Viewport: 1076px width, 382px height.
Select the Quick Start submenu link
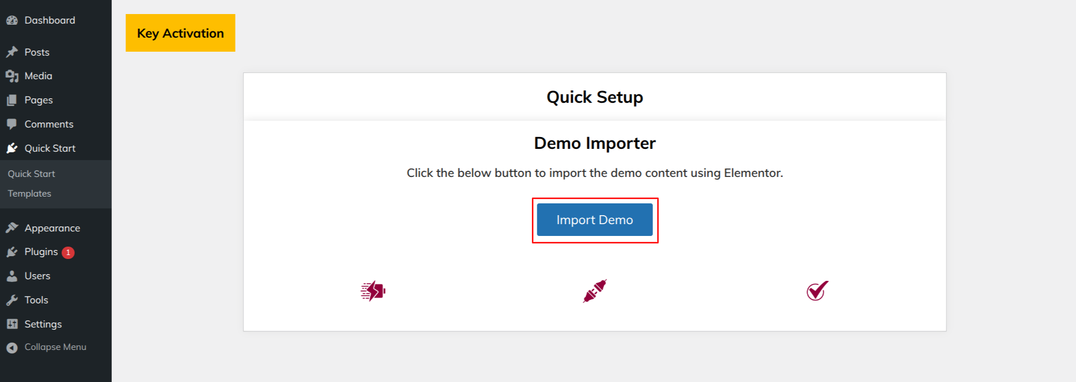pos(31,174)
